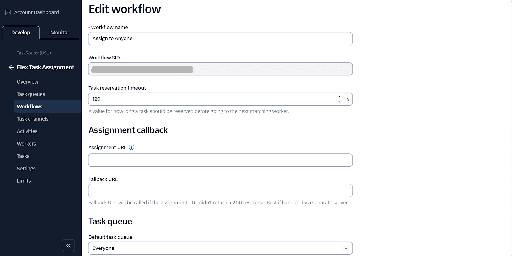Click the back arrow beside Flex Task Assignment

click(x=11, y=67)
